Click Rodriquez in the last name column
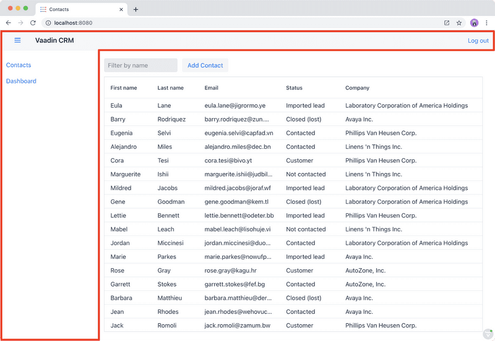 point(171,119)
